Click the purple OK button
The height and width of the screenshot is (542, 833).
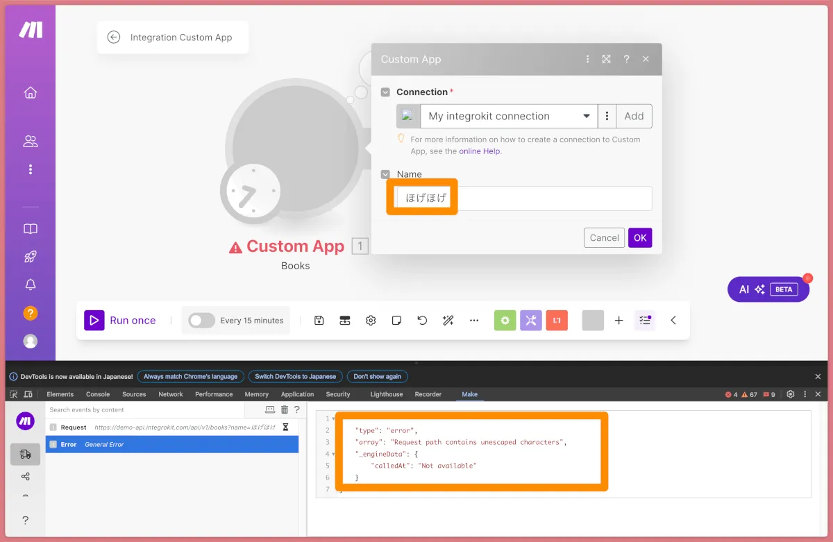639,237
